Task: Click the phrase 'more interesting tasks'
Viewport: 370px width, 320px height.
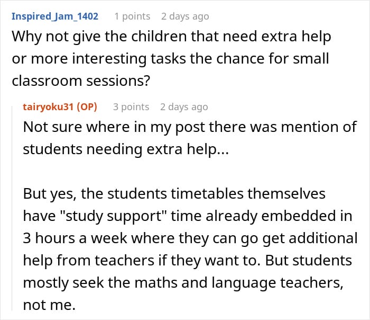Action: [x=108, y=59]
